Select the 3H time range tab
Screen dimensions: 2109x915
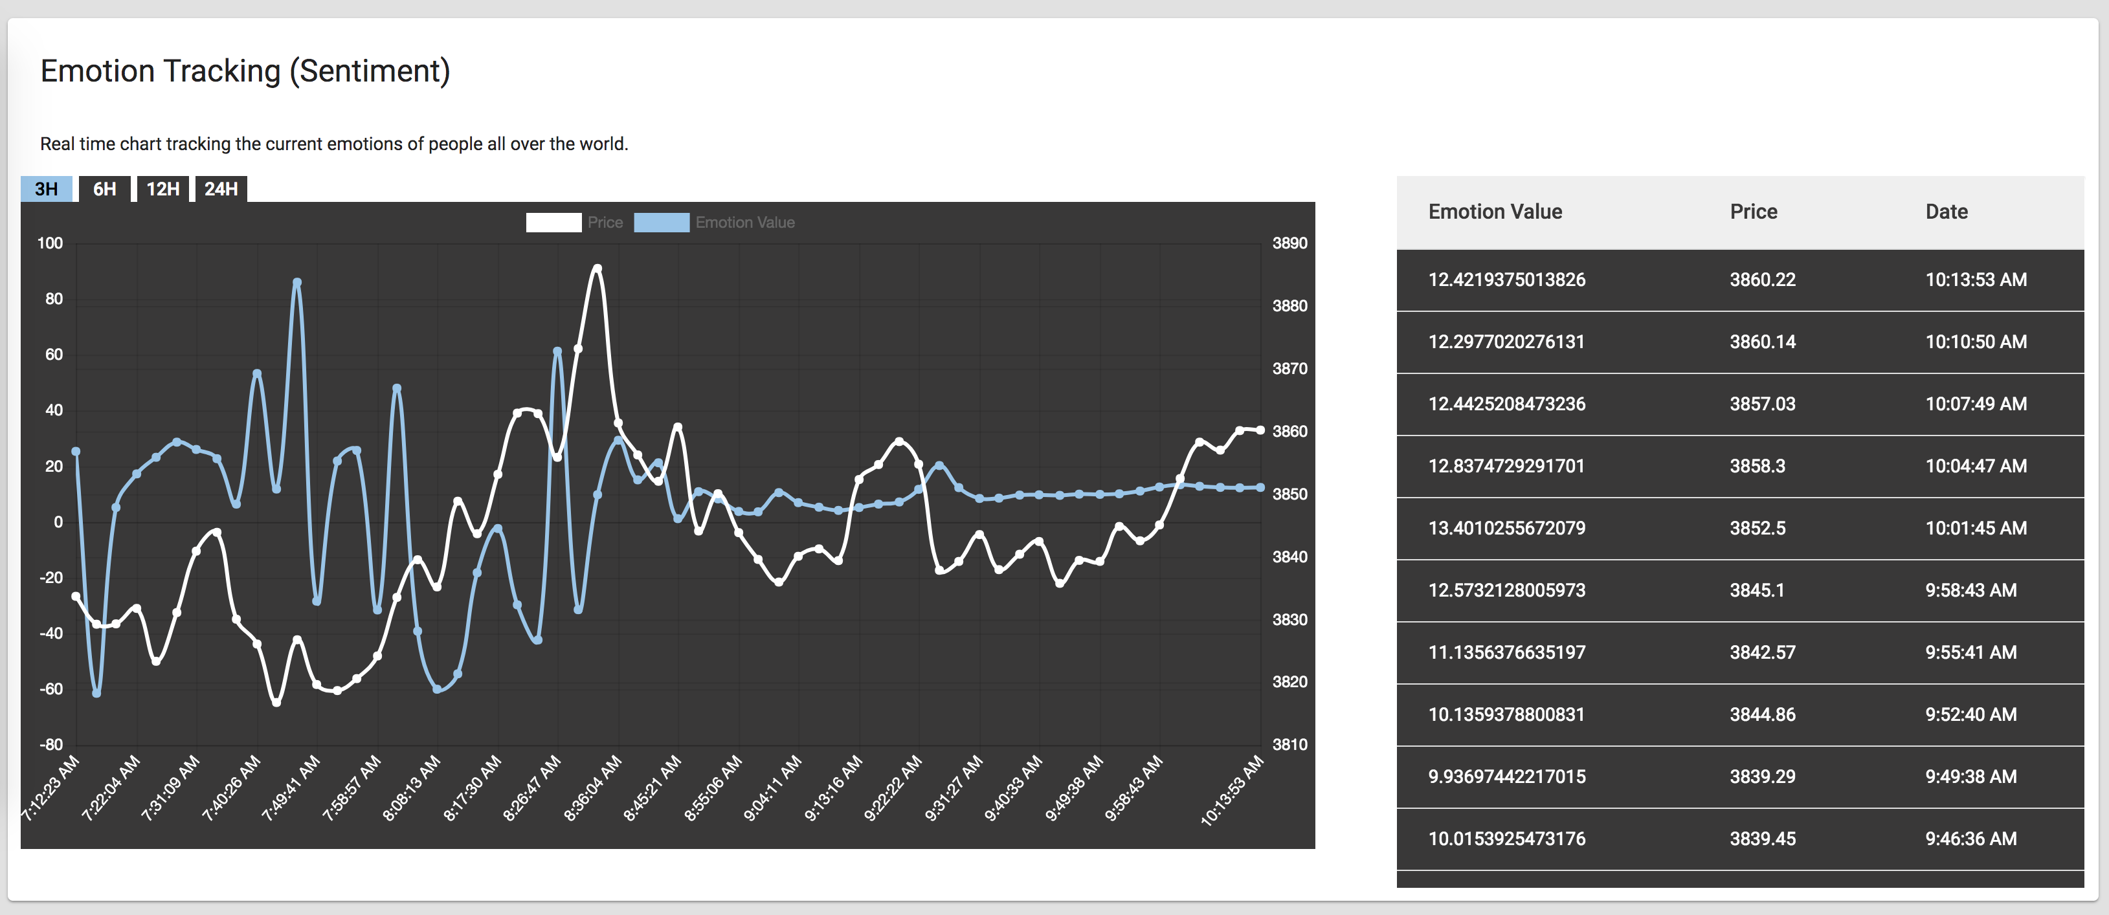(47, 189)
